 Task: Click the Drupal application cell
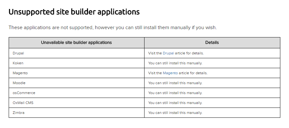point(77,53)
